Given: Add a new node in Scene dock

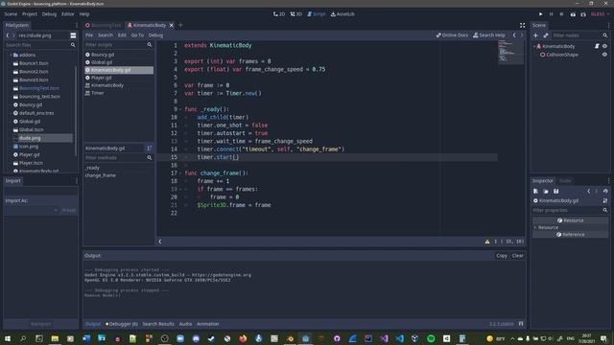Looking at the screenshot, I should [535, 35].
